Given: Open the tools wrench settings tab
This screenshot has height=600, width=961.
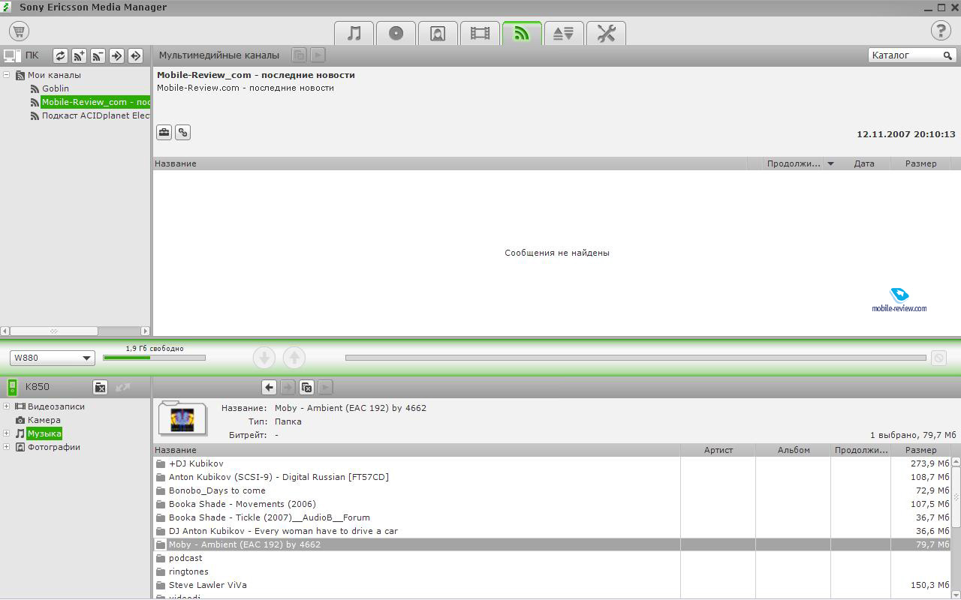Looking at the screenshot, I should tap(606, 34).
